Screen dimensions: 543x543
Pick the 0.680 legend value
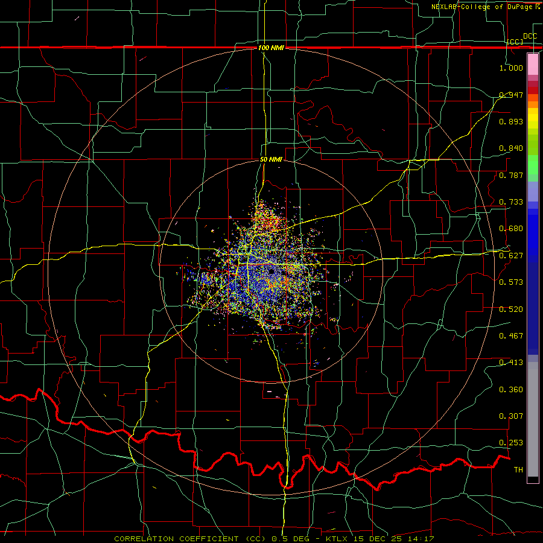pyautogui.click(x=511, y=229)
